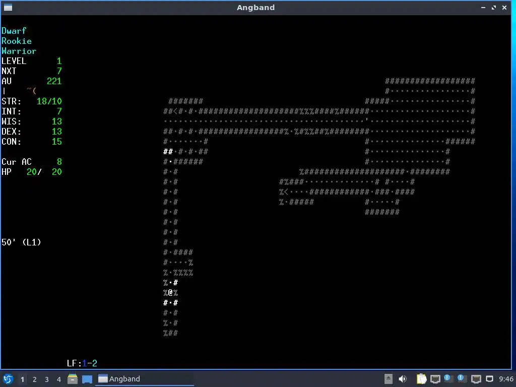The image size is (516, 387).
Task: Click the door apostrophe symbol in corridor
Action: 367,120
